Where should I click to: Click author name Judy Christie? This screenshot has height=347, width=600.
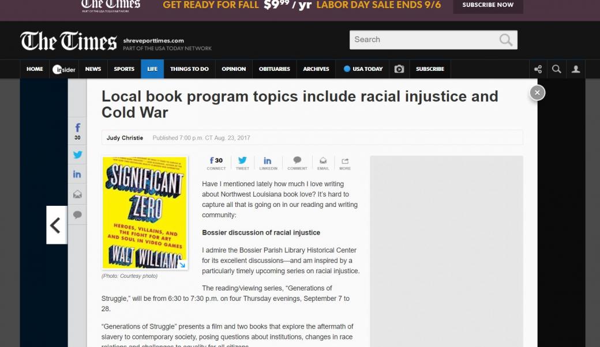tap(125, 138)
